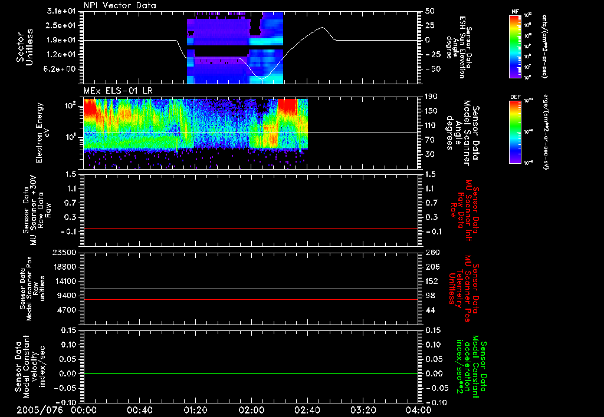604x417 pixels.
Task: Click the "18800" scanner position tick value
Action: click(65, 267)
